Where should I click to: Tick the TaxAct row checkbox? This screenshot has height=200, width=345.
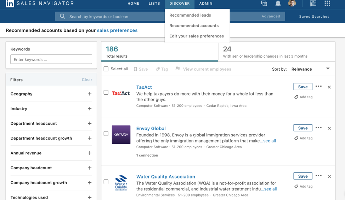point(106,93)
